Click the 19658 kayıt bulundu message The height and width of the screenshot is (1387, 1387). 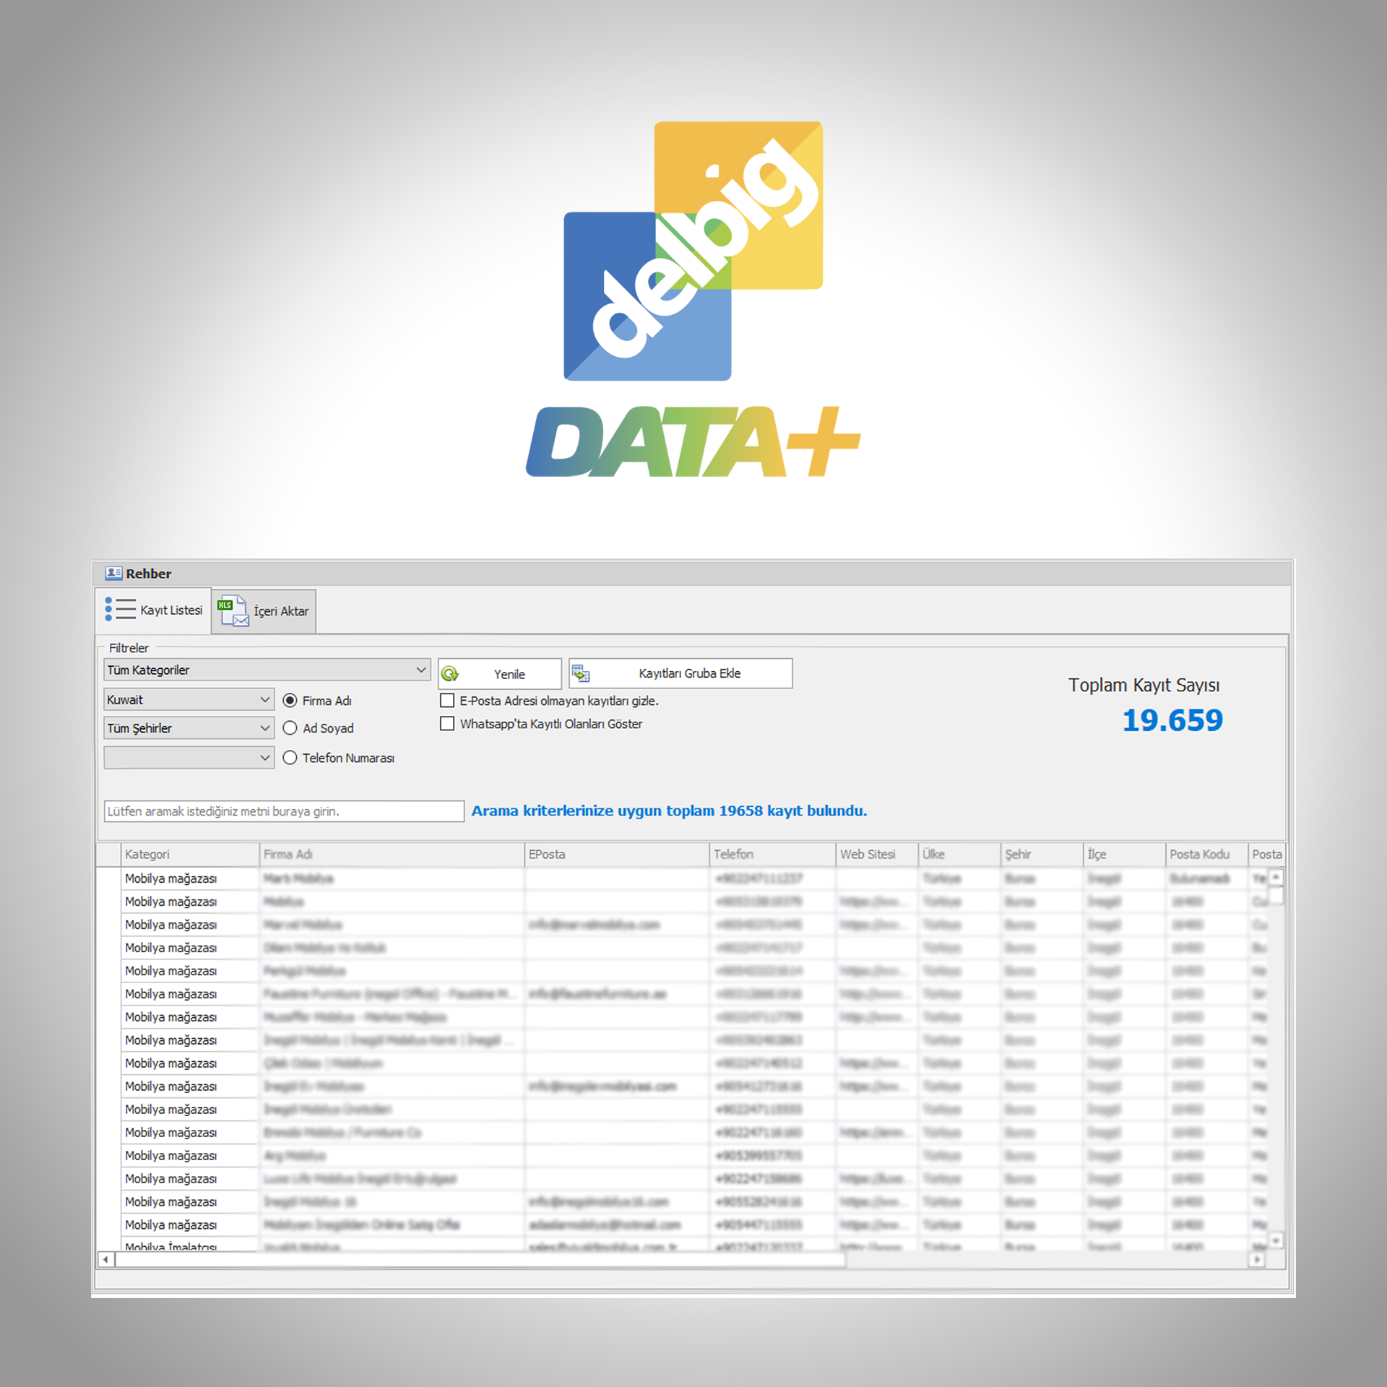click(x=669, y=811)
